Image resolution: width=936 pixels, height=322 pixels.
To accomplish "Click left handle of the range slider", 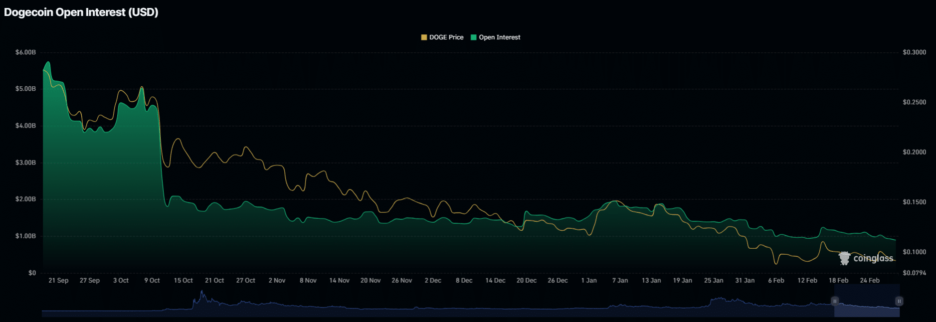I will pos(834,301).
